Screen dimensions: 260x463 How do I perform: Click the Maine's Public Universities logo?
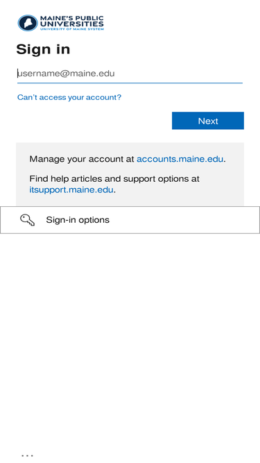point(61,23)
